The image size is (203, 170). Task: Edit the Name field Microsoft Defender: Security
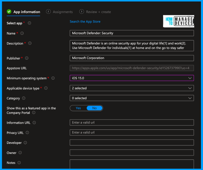[x=132, y=33]
